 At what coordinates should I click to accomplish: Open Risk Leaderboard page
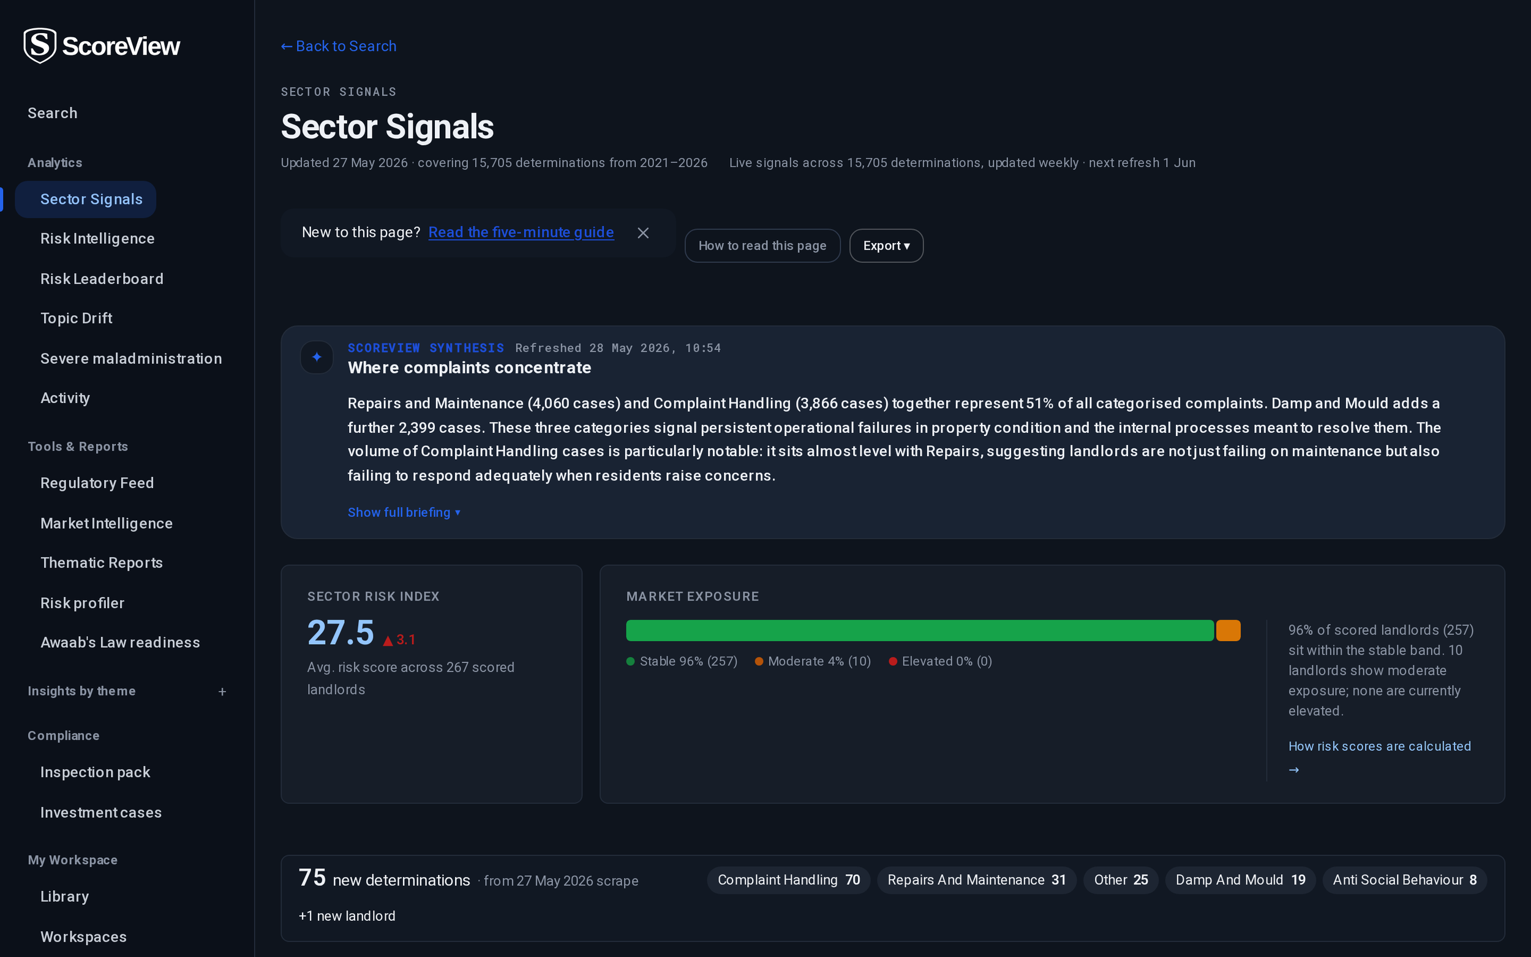102,279
